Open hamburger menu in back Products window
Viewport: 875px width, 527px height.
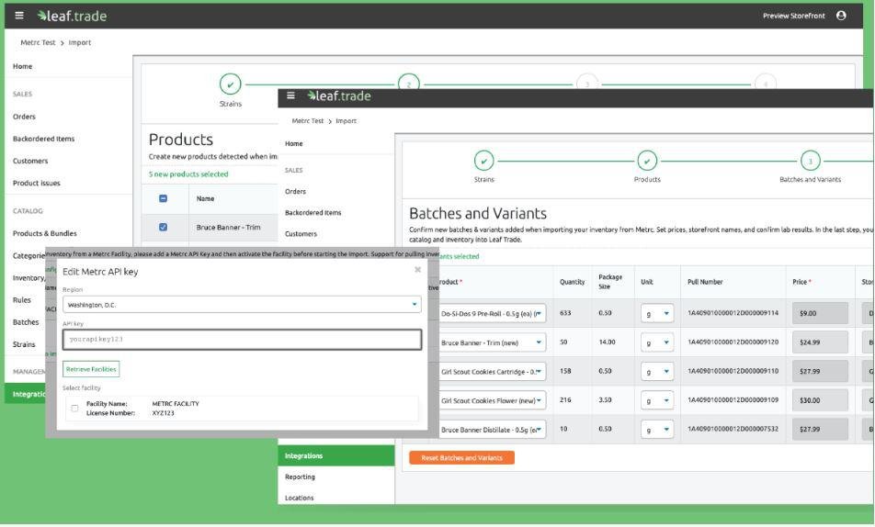point(19,16)
